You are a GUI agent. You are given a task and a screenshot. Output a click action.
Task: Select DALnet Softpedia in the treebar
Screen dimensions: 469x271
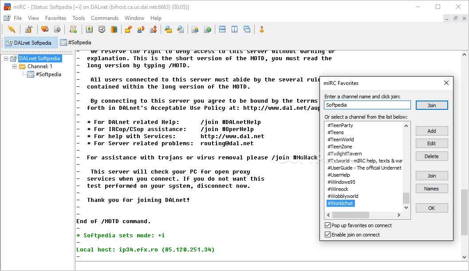[39, 58]
